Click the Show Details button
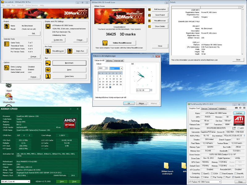This screenshot has width=247, height=185. 160,27
